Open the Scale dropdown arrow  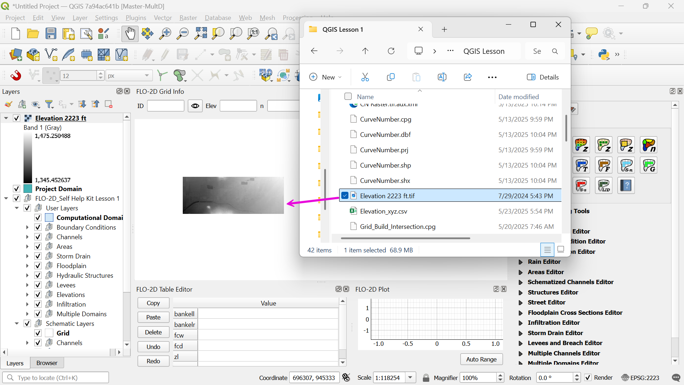tap(410, 378)
